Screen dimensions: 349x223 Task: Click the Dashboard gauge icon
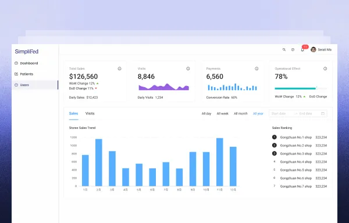click(x=16, y=63)
